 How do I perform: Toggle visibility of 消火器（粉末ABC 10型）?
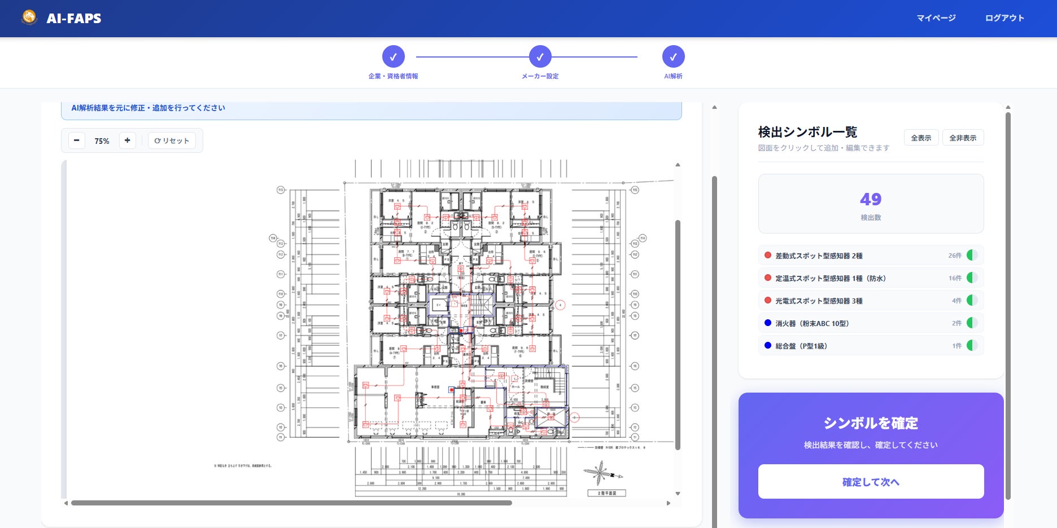pyautogui.click(x=972, y=323)
